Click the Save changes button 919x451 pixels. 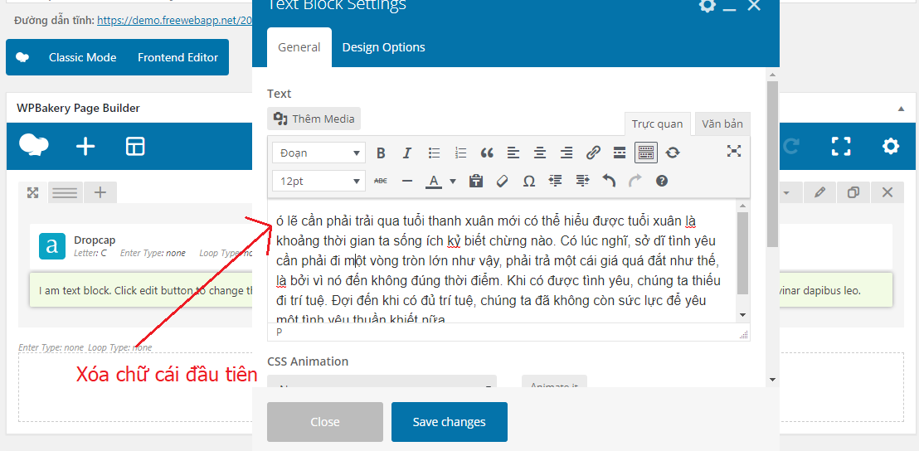pyautogui.click(x=449, y=422)
